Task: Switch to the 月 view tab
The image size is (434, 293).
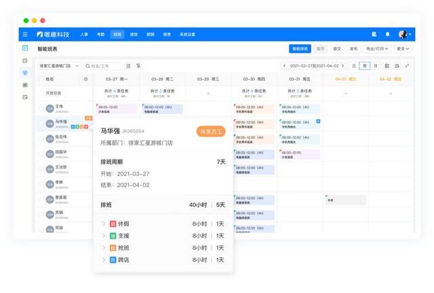Action: point(374,66)
